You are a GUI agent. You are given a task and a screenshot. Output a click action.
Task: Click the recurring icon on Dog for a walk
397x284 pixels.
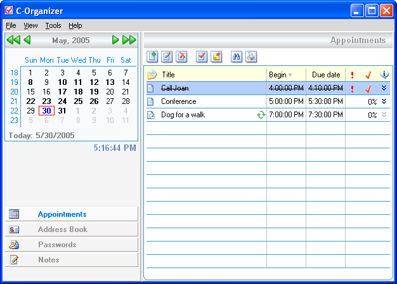click(260, 115)
